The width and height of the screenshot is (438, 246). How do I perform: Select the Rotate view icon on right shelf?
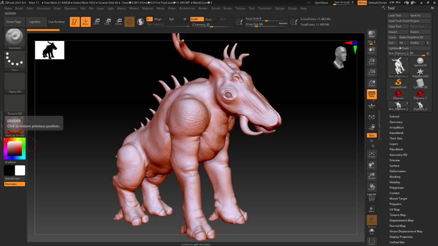372,187
